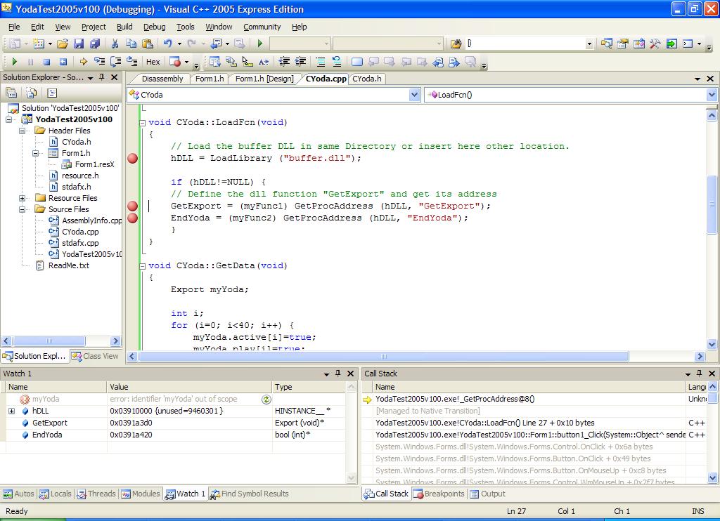
Task: Open Community menu
Action: (x=262, y=27)
